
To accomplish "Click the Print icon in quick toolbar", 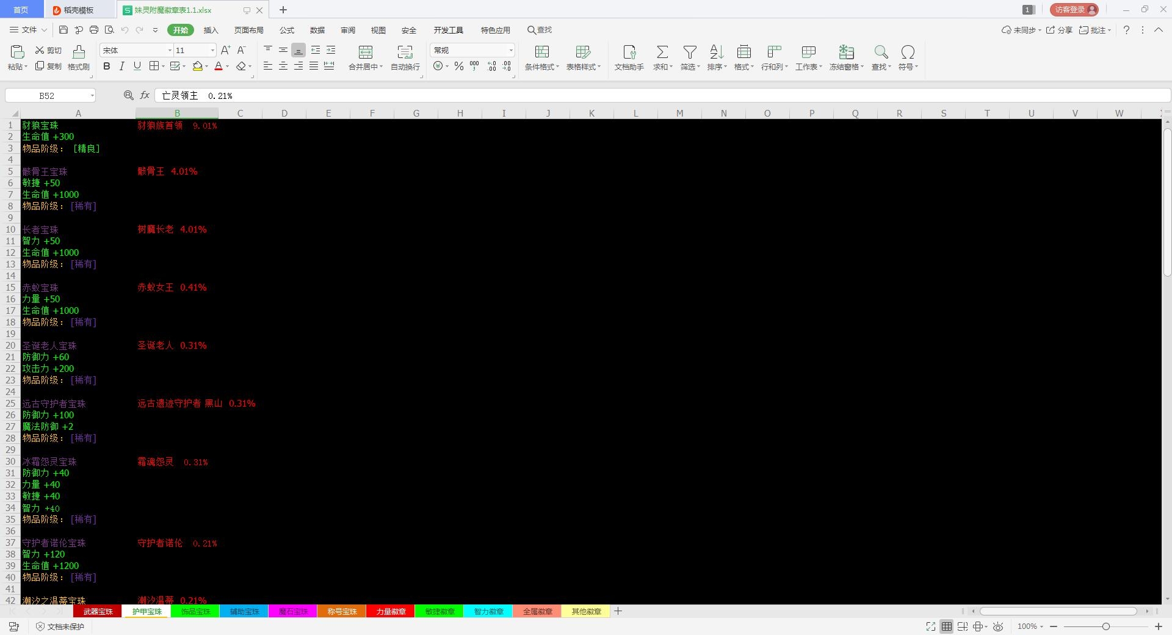I will click(x=93, y=30).
